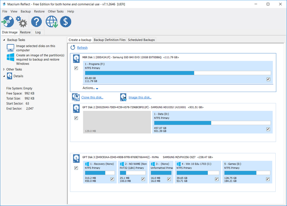Select the Scheduled Backups tab

click(141, 40)
